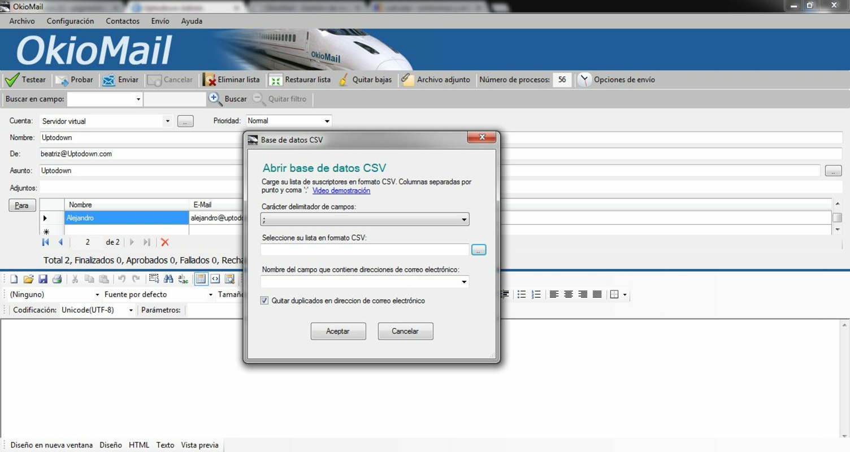Open the Video demostración link
Image resolution: width=850 pixels, height=452 pixels.
[341, 190]
